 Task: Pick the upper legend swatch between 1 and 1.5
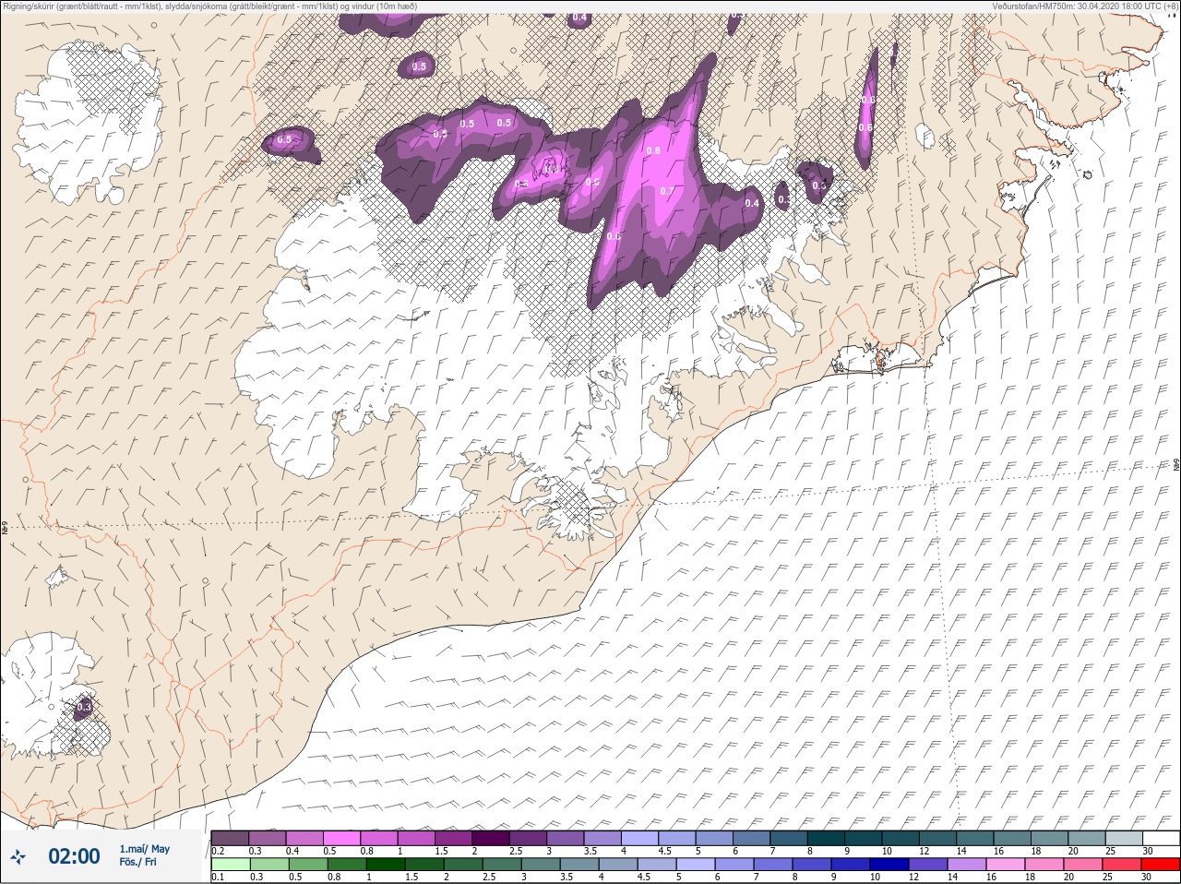click(416, 838)
